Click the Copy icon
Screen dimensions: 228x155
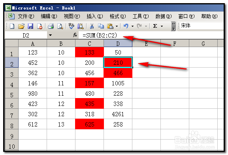101,26
